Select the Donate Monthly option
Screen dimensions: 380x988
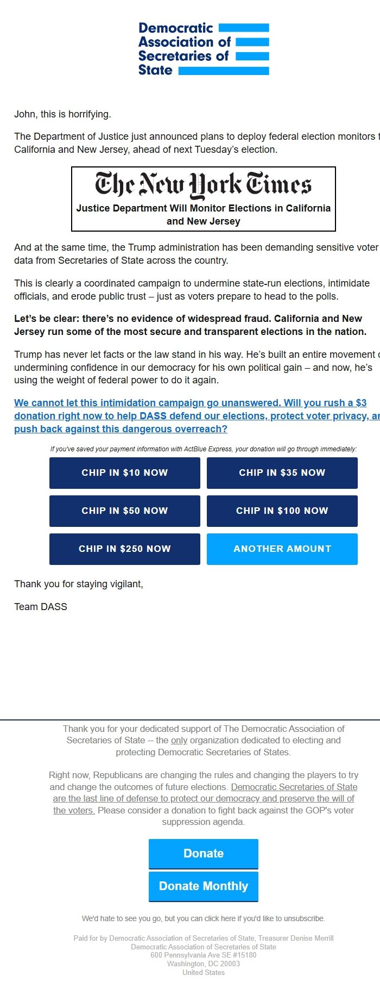click(x=203, y=886)
